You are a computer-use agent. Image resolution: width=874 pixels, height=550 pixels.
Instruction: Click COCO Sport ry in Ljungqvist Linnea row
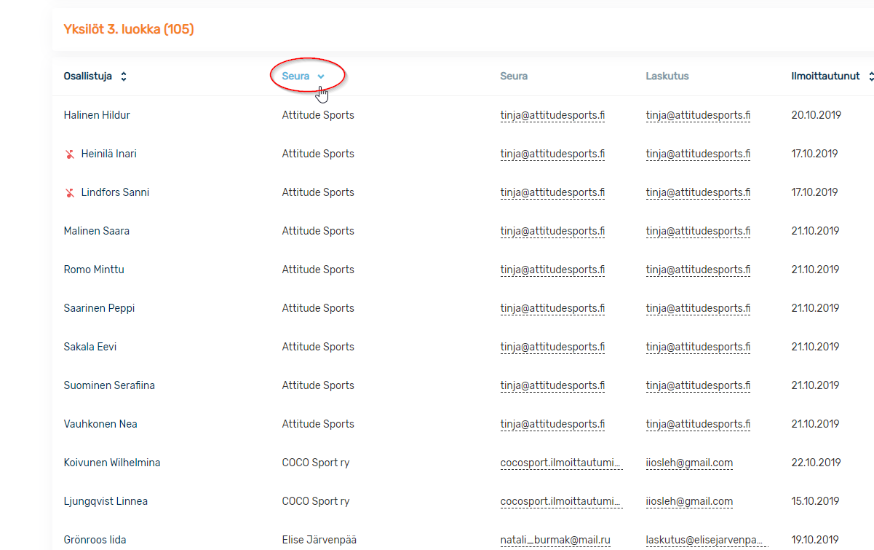(x=316, y=501)
